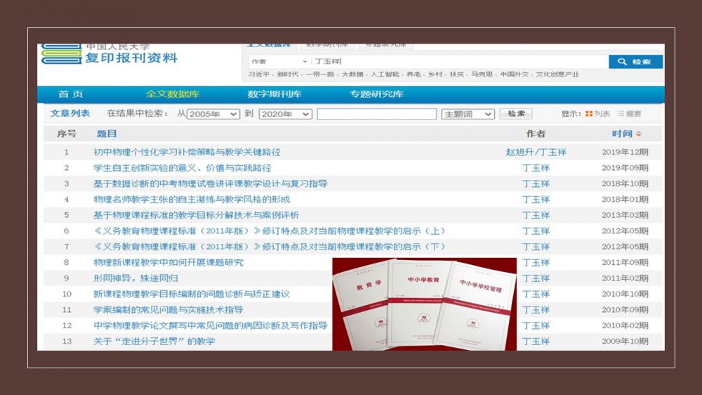Select the 专题研究库 navigation tab
Screen dimensions: 702x395
click(377, 94)
